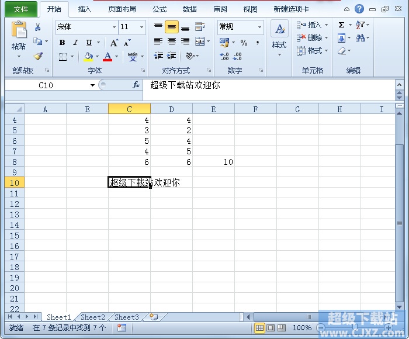Increase decimal places
Viewport: 409px width, 339px height.
click(x=224, y=56)
